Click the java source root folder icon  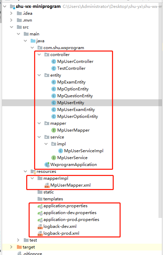point(33,41)
